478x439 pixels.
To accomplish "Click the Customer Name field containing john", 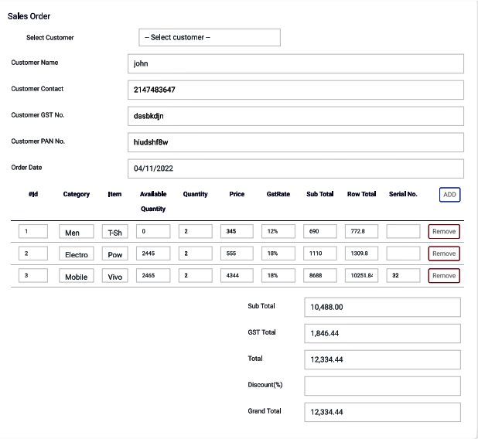I will tap(295, 63).
